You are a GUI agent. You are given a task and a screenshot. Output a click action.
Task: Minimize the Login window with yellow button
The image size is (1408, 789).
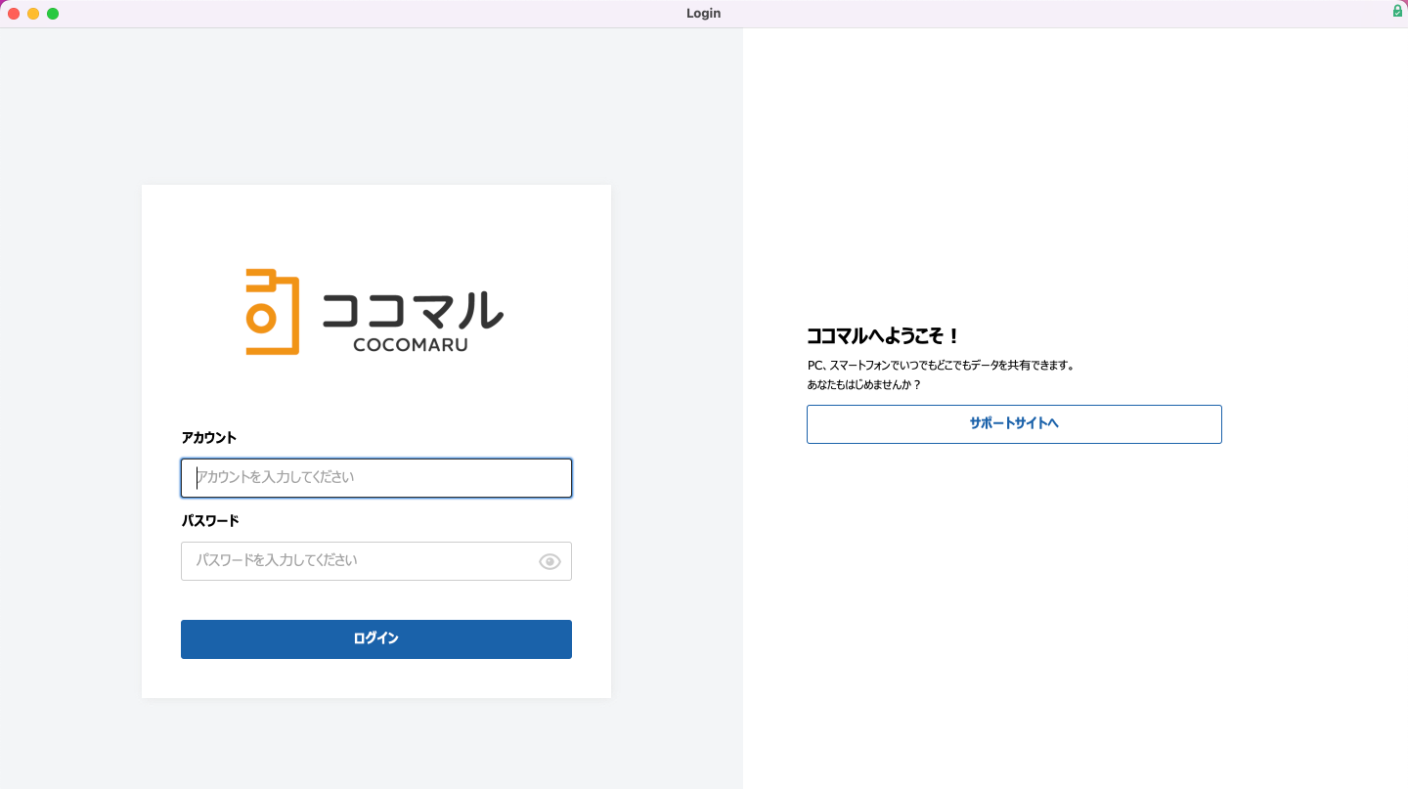point(33,14)
